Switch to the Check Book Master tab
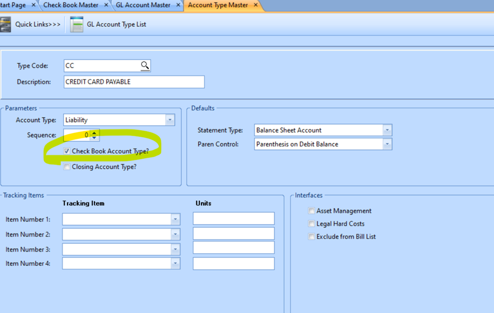Screen dimensions: 494x313 tap(71, 5)
